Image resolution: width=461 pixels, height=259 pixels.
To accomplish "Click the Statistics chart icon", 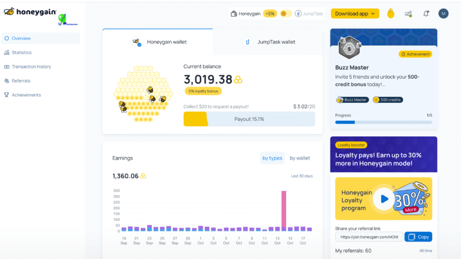I will click(6, 53).
